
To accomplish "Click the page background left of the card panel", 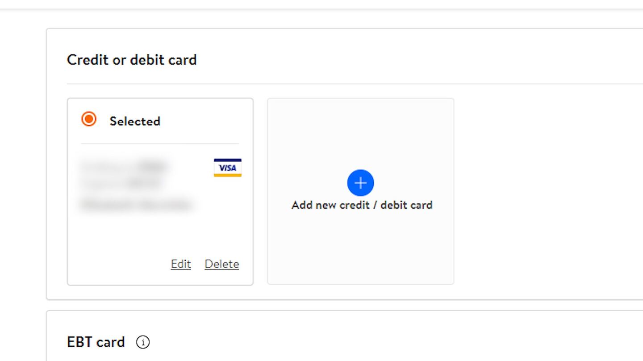I will coord(22,178).
